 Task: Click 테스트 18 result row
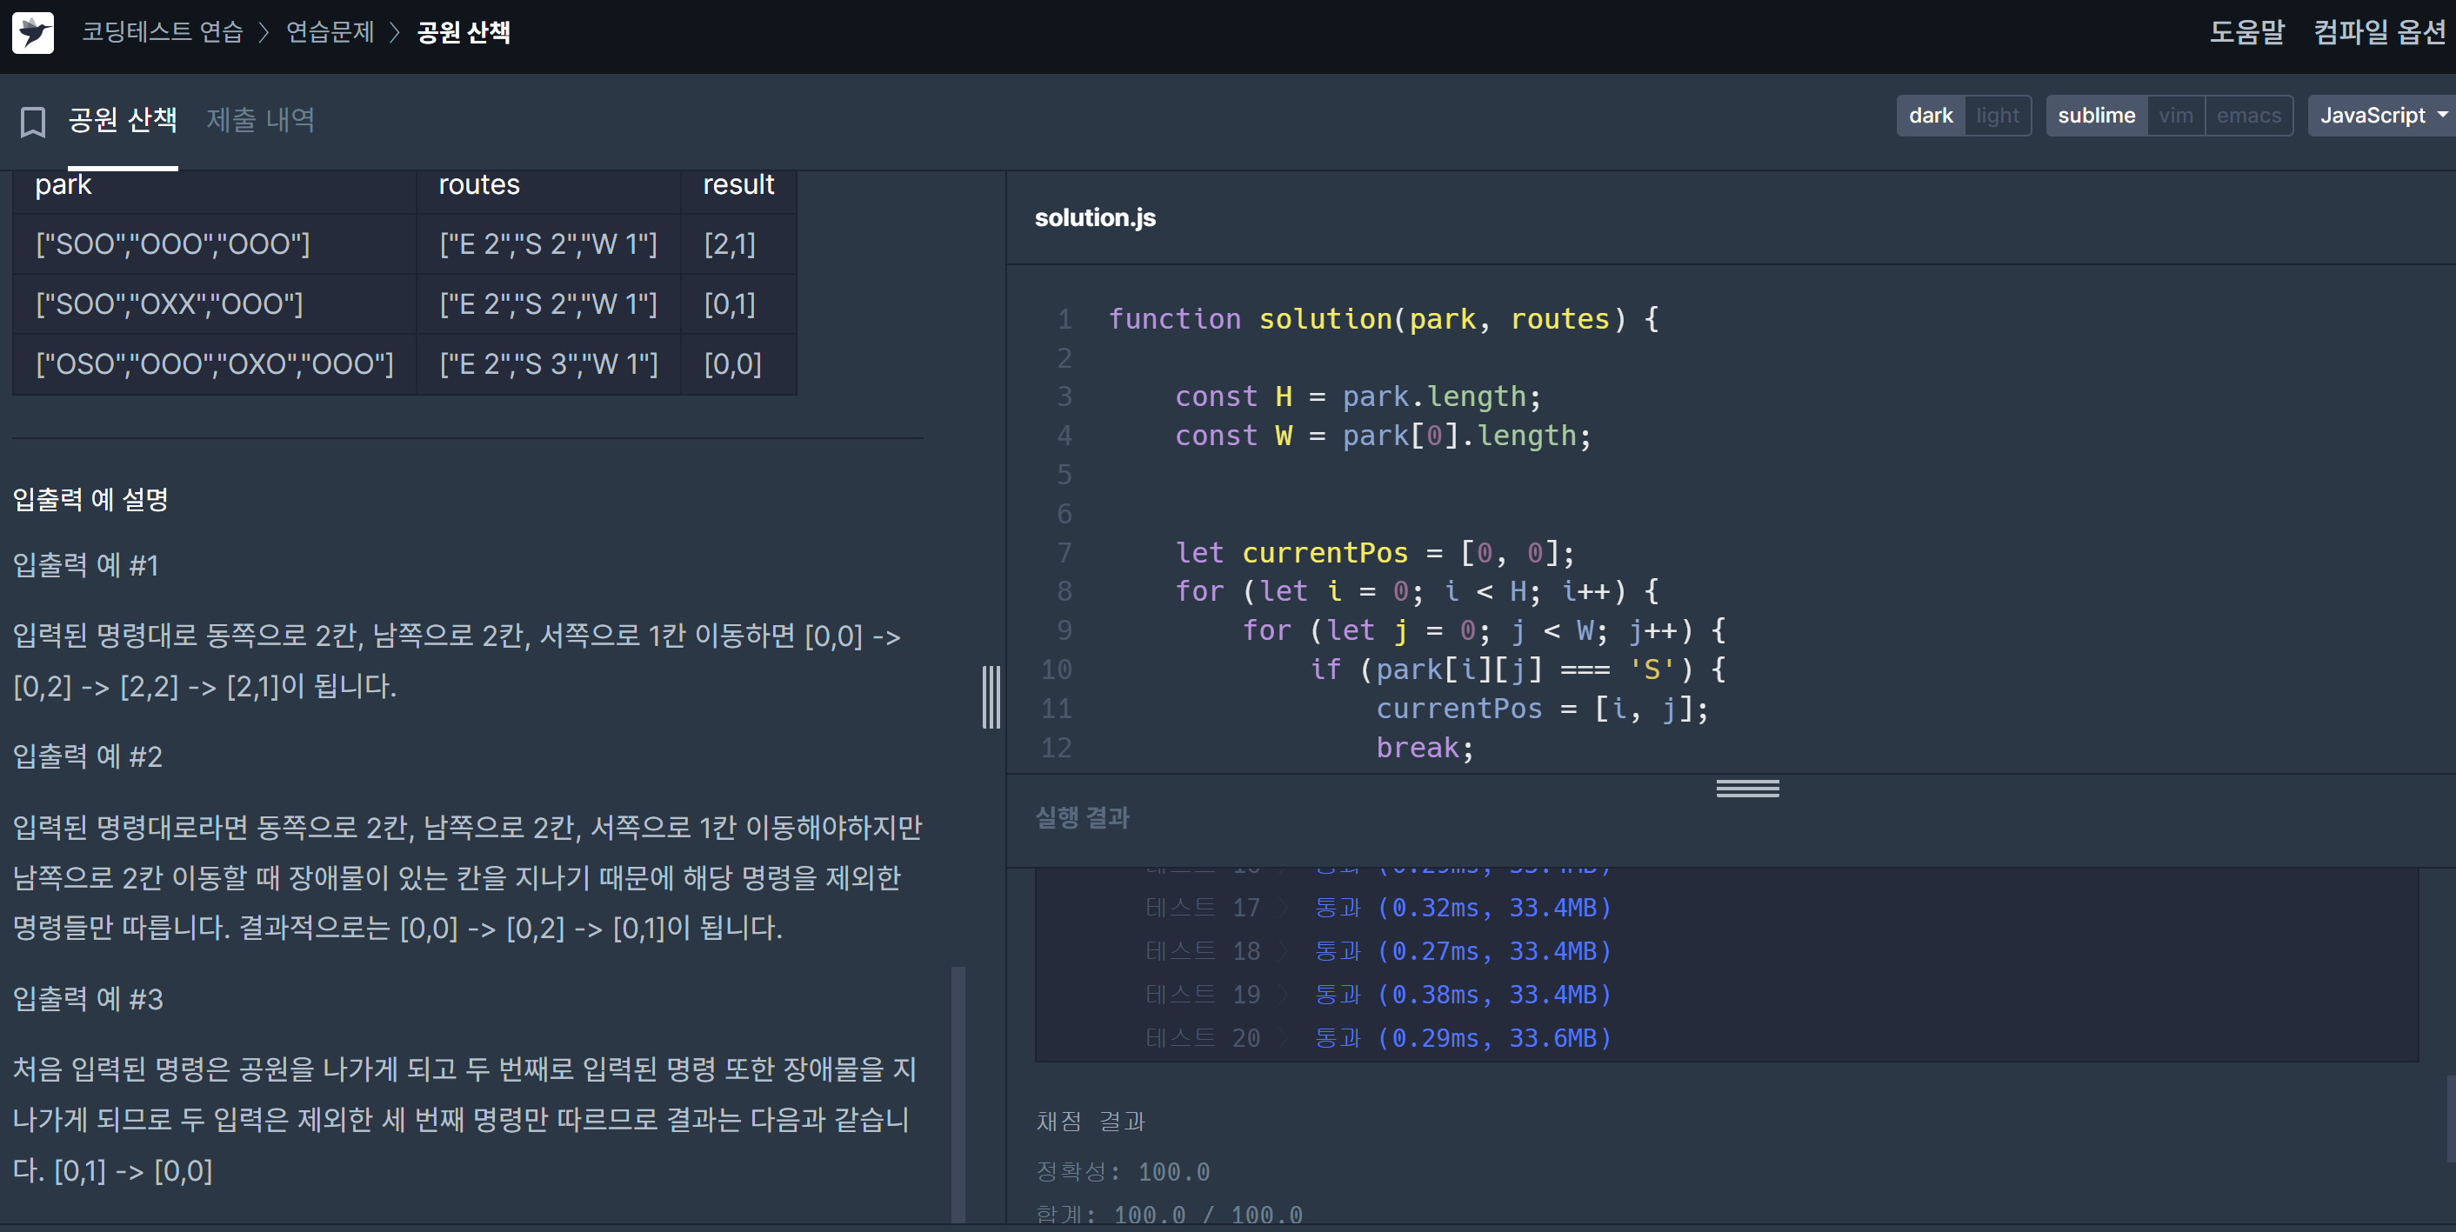[1378, 952]
